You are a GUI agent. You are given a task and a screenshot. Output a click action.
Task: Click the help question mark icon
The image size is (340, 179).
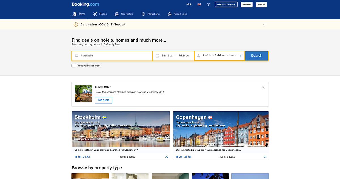click(x=209, y=4)
